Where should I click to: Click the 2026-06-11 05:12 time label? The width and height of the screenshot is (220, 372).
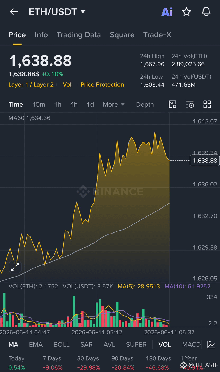click(x=97, y=332)
